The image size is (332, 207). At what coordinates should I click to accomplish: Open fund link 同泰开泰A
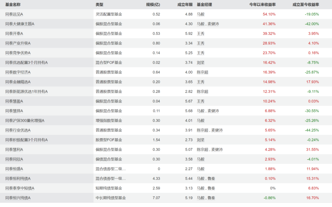pyautogui.click(x=14, y=34)
